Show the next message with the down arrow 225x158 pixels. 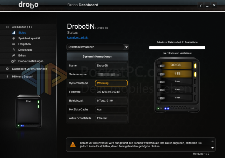(x=213, y=148)
